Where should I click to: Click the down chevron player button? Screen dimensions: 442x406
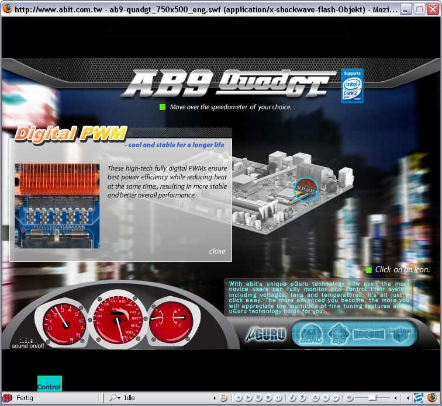pyautogui.click(x=336, y=398)
